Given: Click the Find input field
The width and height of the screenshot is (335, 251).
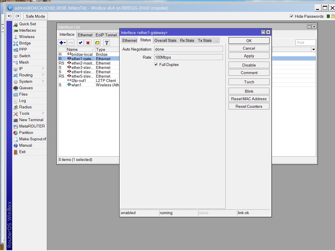Looking at the screenshot, I should coord(306,42).
